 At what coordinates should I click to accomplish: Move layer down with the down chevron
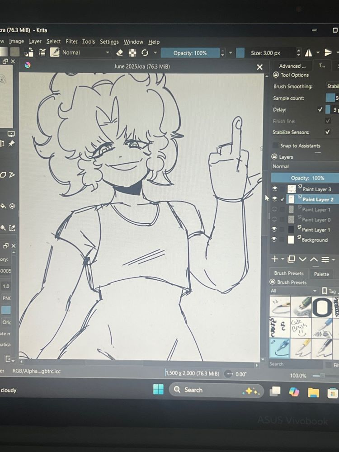[x=302, y=259]
